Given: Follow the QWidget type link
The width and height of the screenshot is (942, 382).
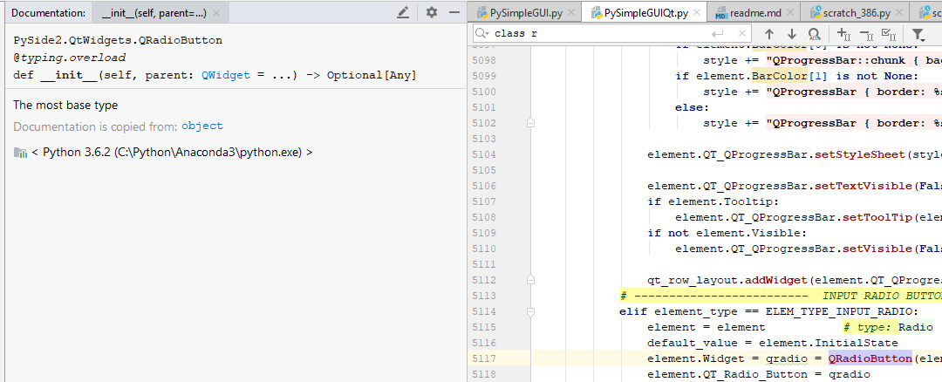Looking at the screenshot, I should coord(225,76).
